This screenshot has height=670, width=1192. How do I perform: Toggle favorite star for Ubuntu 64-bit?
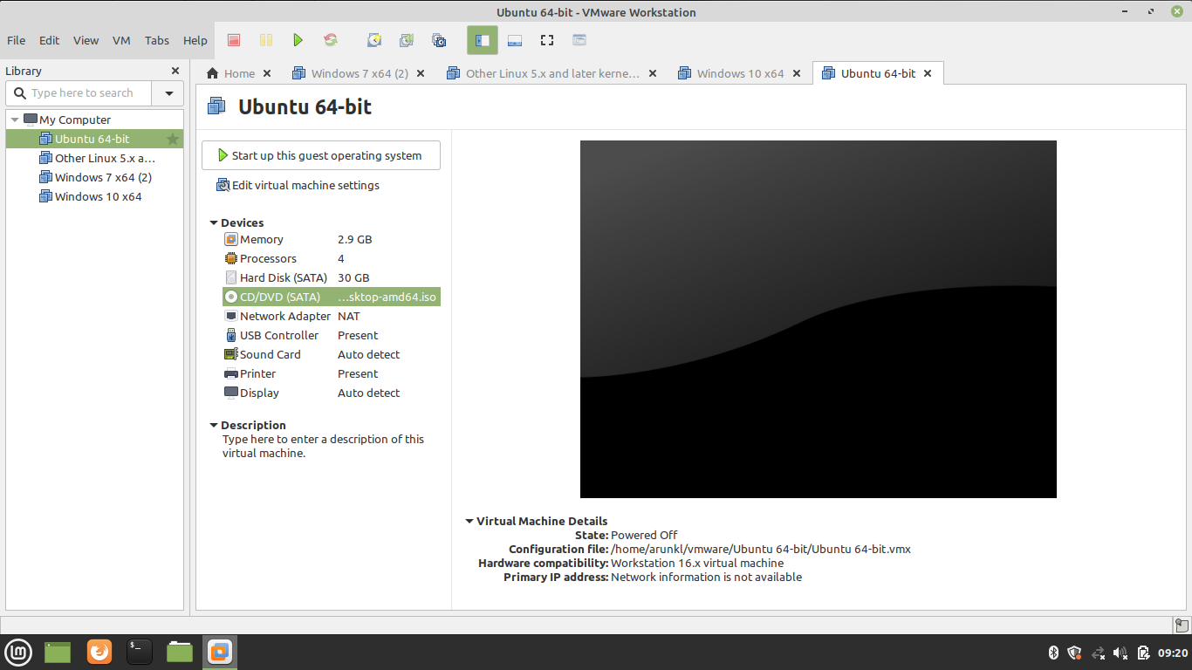[x=173, y=139]
